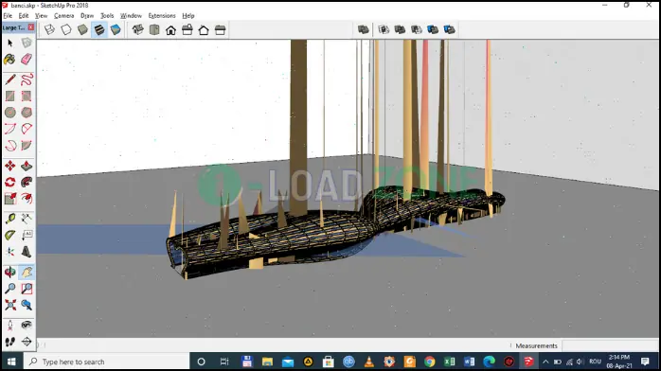Viewport: 661px width, 371px height.
Task: Select the Text label tool
Action: click(x=27, y=235)
